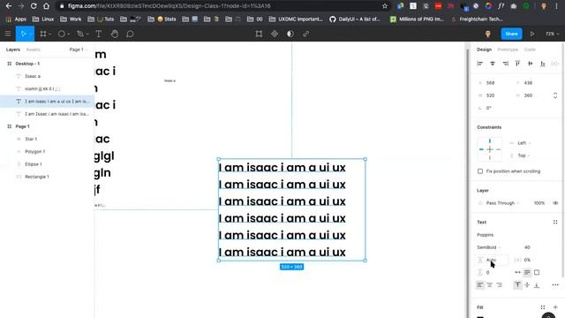Open horizontal constraint Left dropdown

pyautogui.click(x=524, y=143)
